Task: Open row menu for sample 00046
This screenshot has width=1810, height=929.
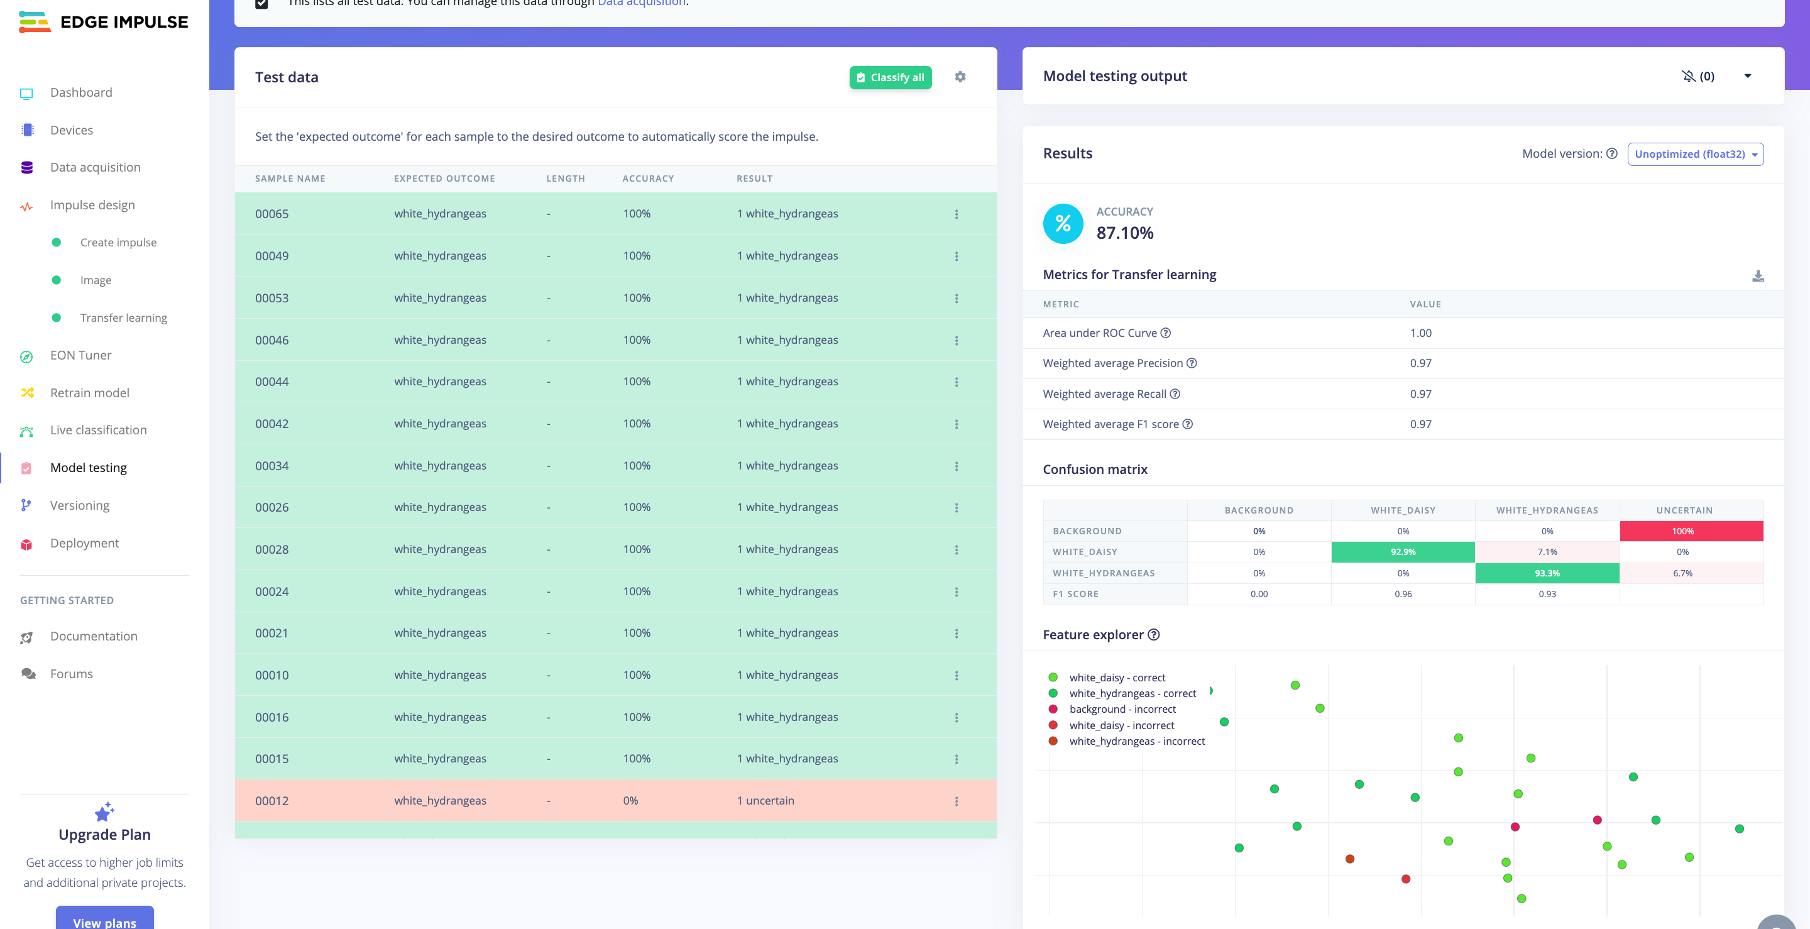Action: pyautogui.click(x=955, y=341)
